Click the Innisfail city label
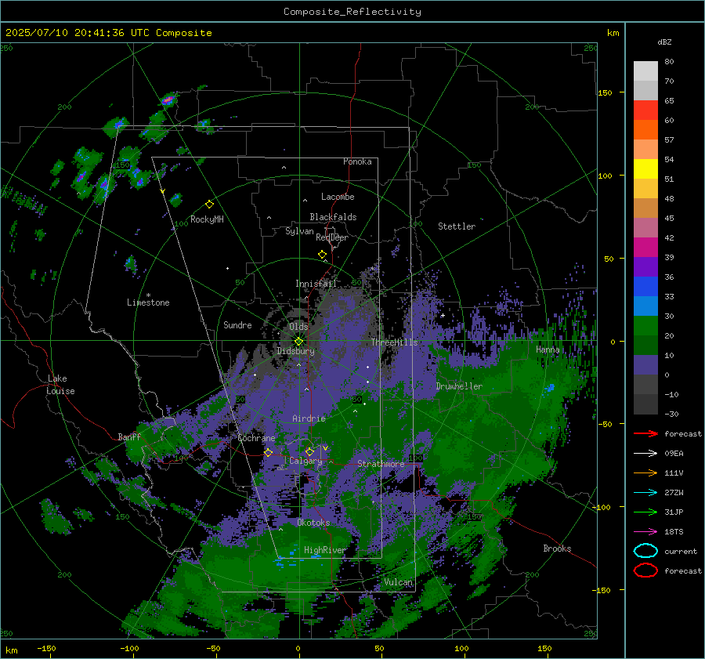Screen dimensions: 705x659 (316, 284)
